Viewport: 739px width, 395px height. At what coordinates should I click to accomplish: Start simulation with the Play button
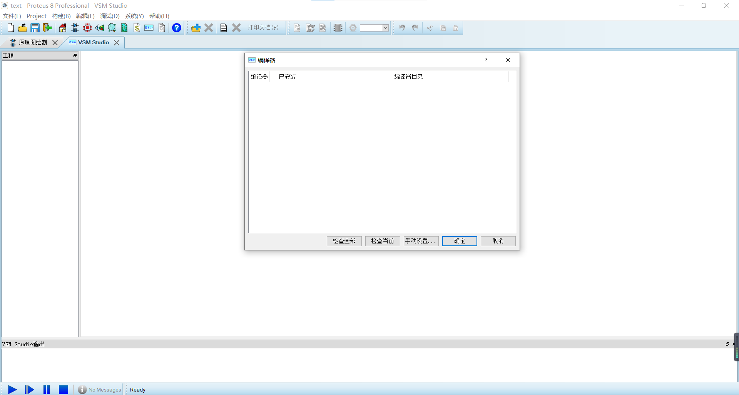point(12,390)
